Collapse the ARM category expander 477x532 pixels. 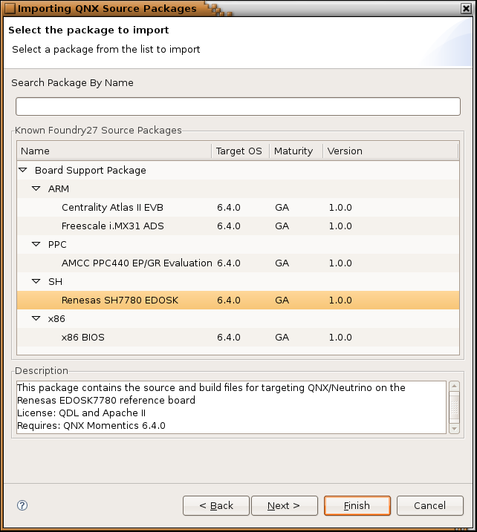point(36,188)
